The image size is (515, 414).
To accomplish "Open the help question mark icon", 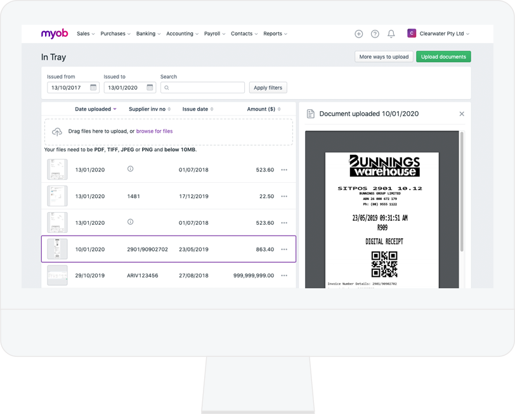I will [375, 34].
